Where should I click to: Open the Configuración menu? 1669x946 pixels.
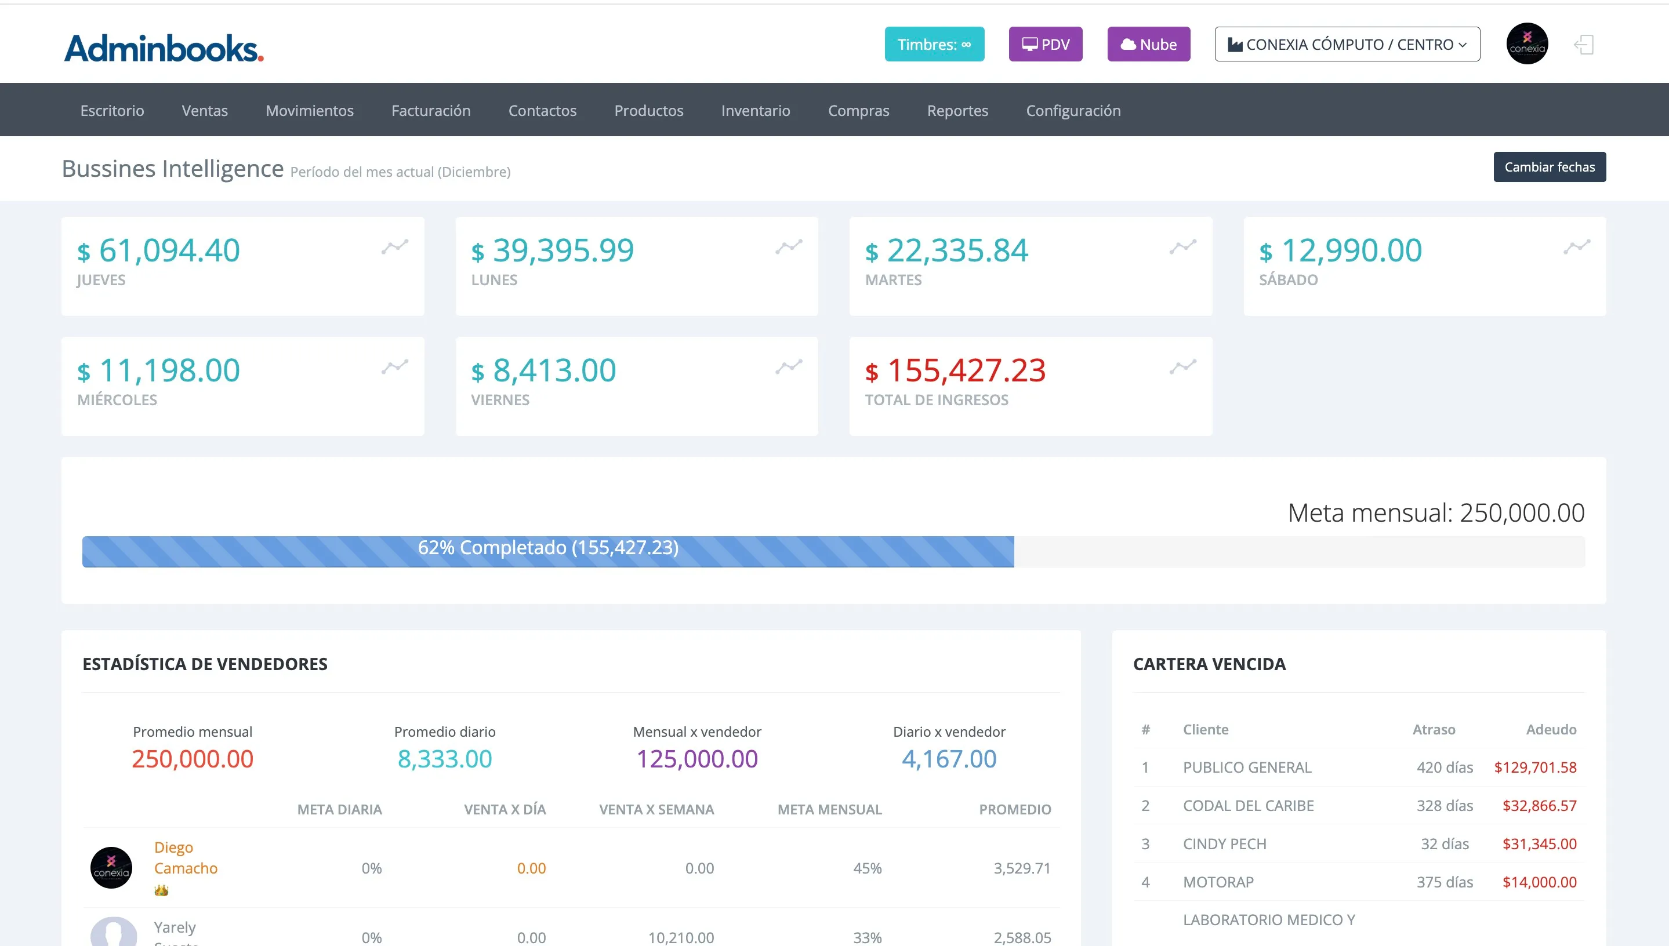pyautogui.click(x=1073, y=111)
